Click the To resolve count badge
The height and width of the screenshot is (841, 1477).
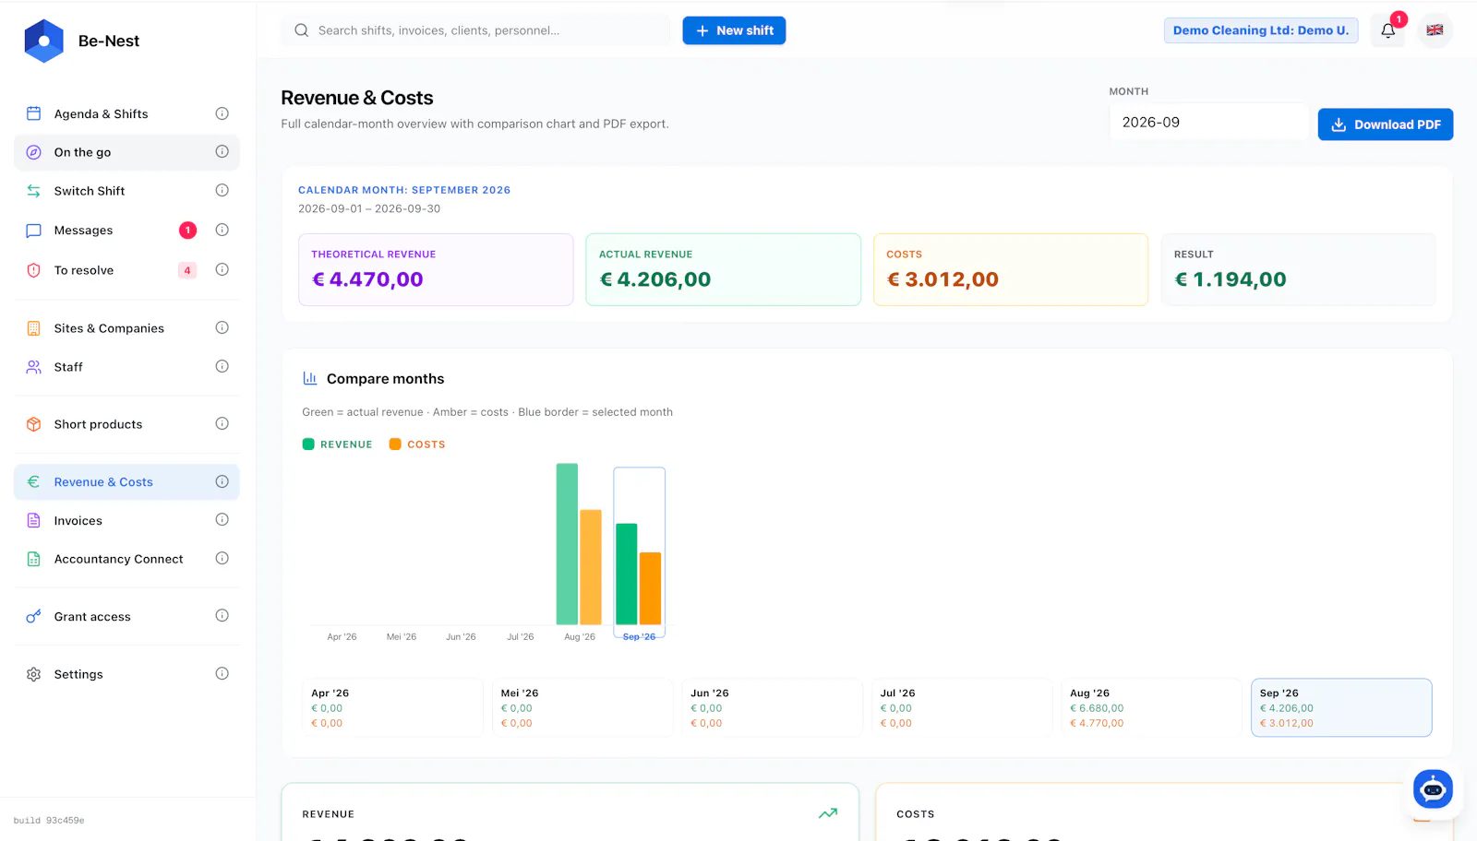tap(187, 270)
